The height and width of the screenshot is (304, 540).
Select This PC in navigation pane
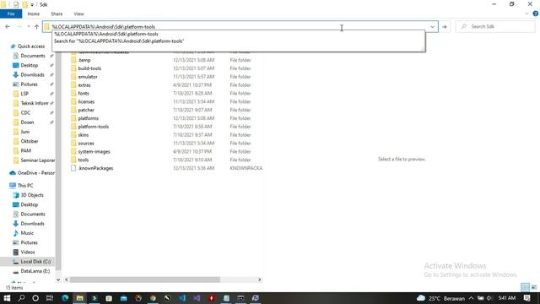pyautogui.click(x=25, y=186)
